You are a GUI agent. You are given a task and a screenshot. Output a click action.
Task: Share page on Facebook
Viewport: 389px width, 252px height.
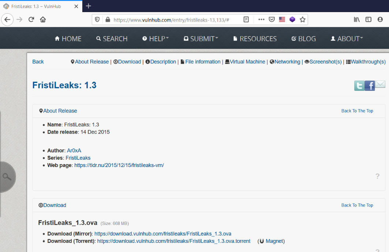point(370,86)
